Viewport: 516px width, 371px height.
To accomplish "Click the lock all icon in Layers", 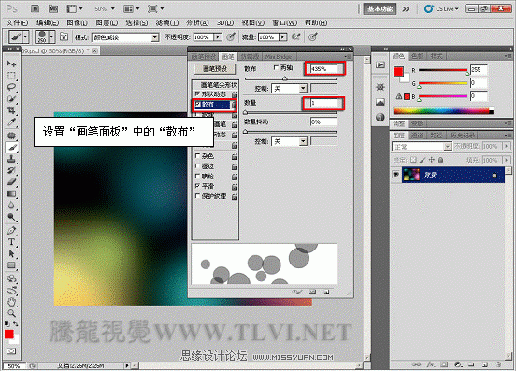I will pyautogui.click(x=440, y=160).
